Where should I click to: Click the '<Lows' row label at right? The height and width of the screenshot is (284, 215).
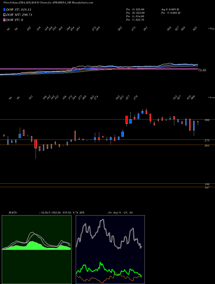(x=211, y=97)
